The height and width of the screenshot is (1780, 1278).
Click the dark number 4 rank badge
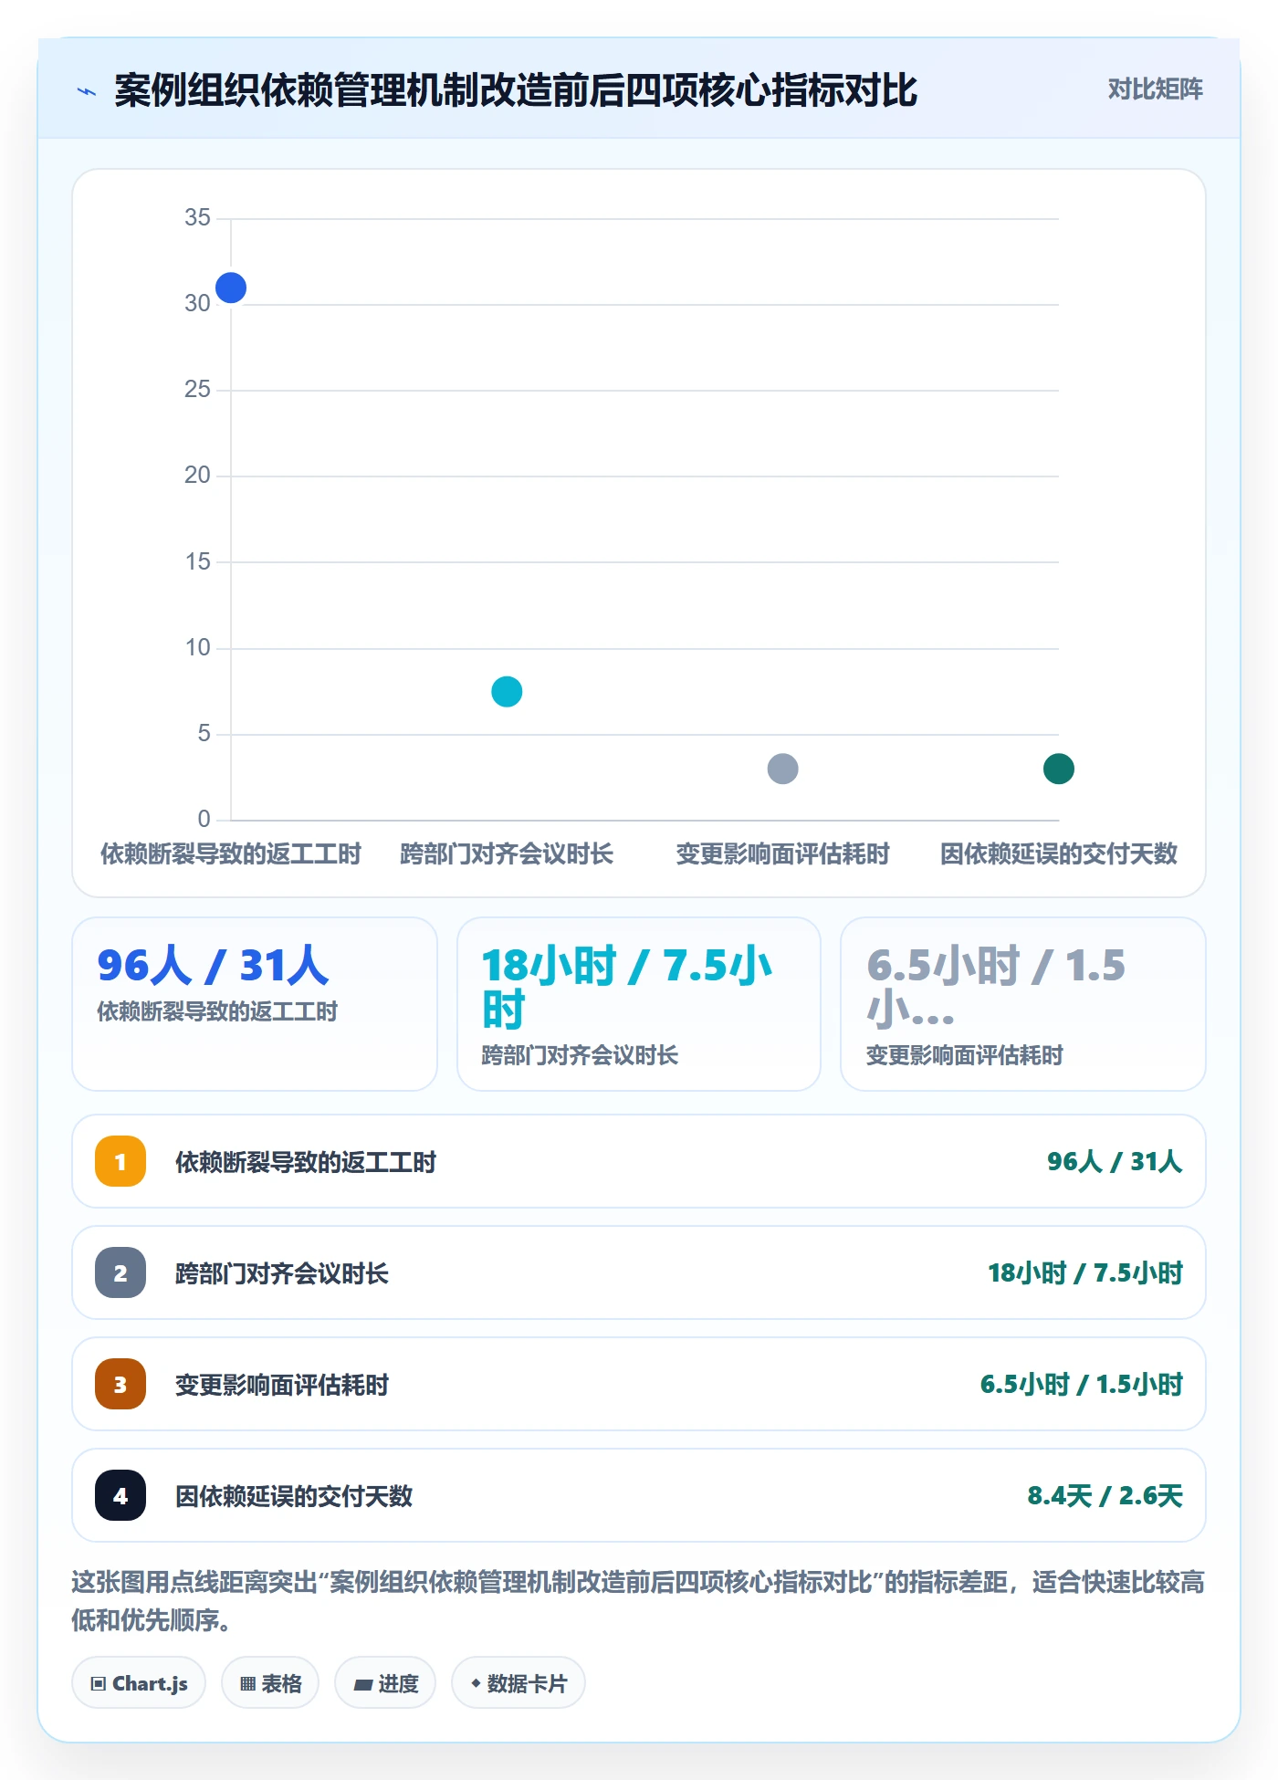(120, 1495)
